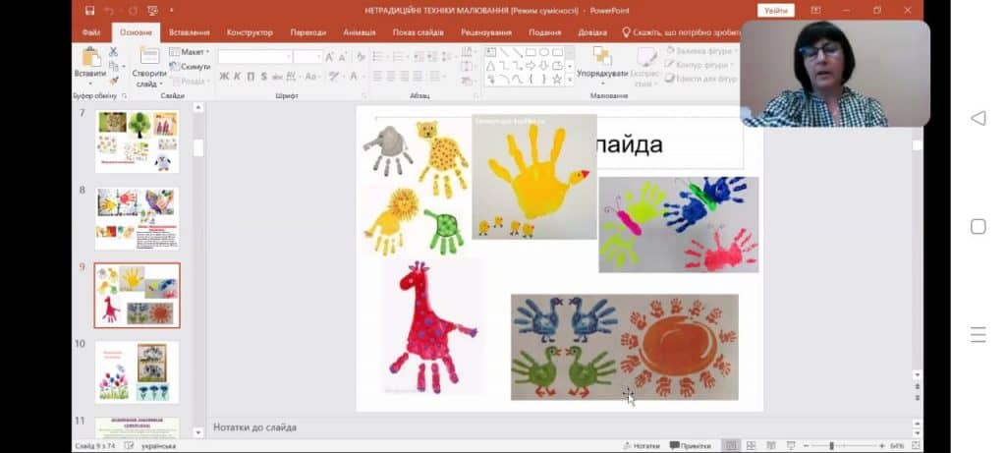This screenshot has width=1006, height=453.
Task: Toggle italic К formatting
Action: pos(237,77)
